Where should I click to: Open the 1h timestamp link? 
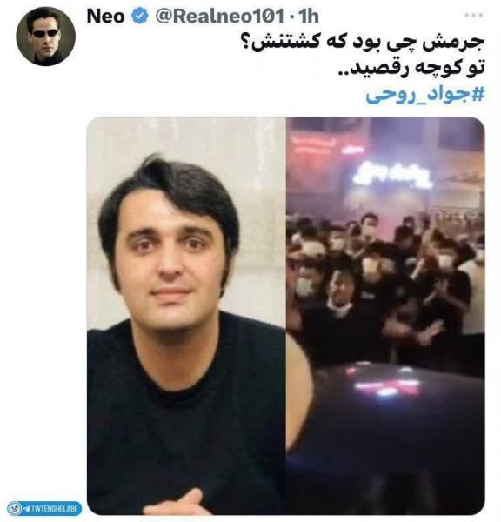[309, 16]
